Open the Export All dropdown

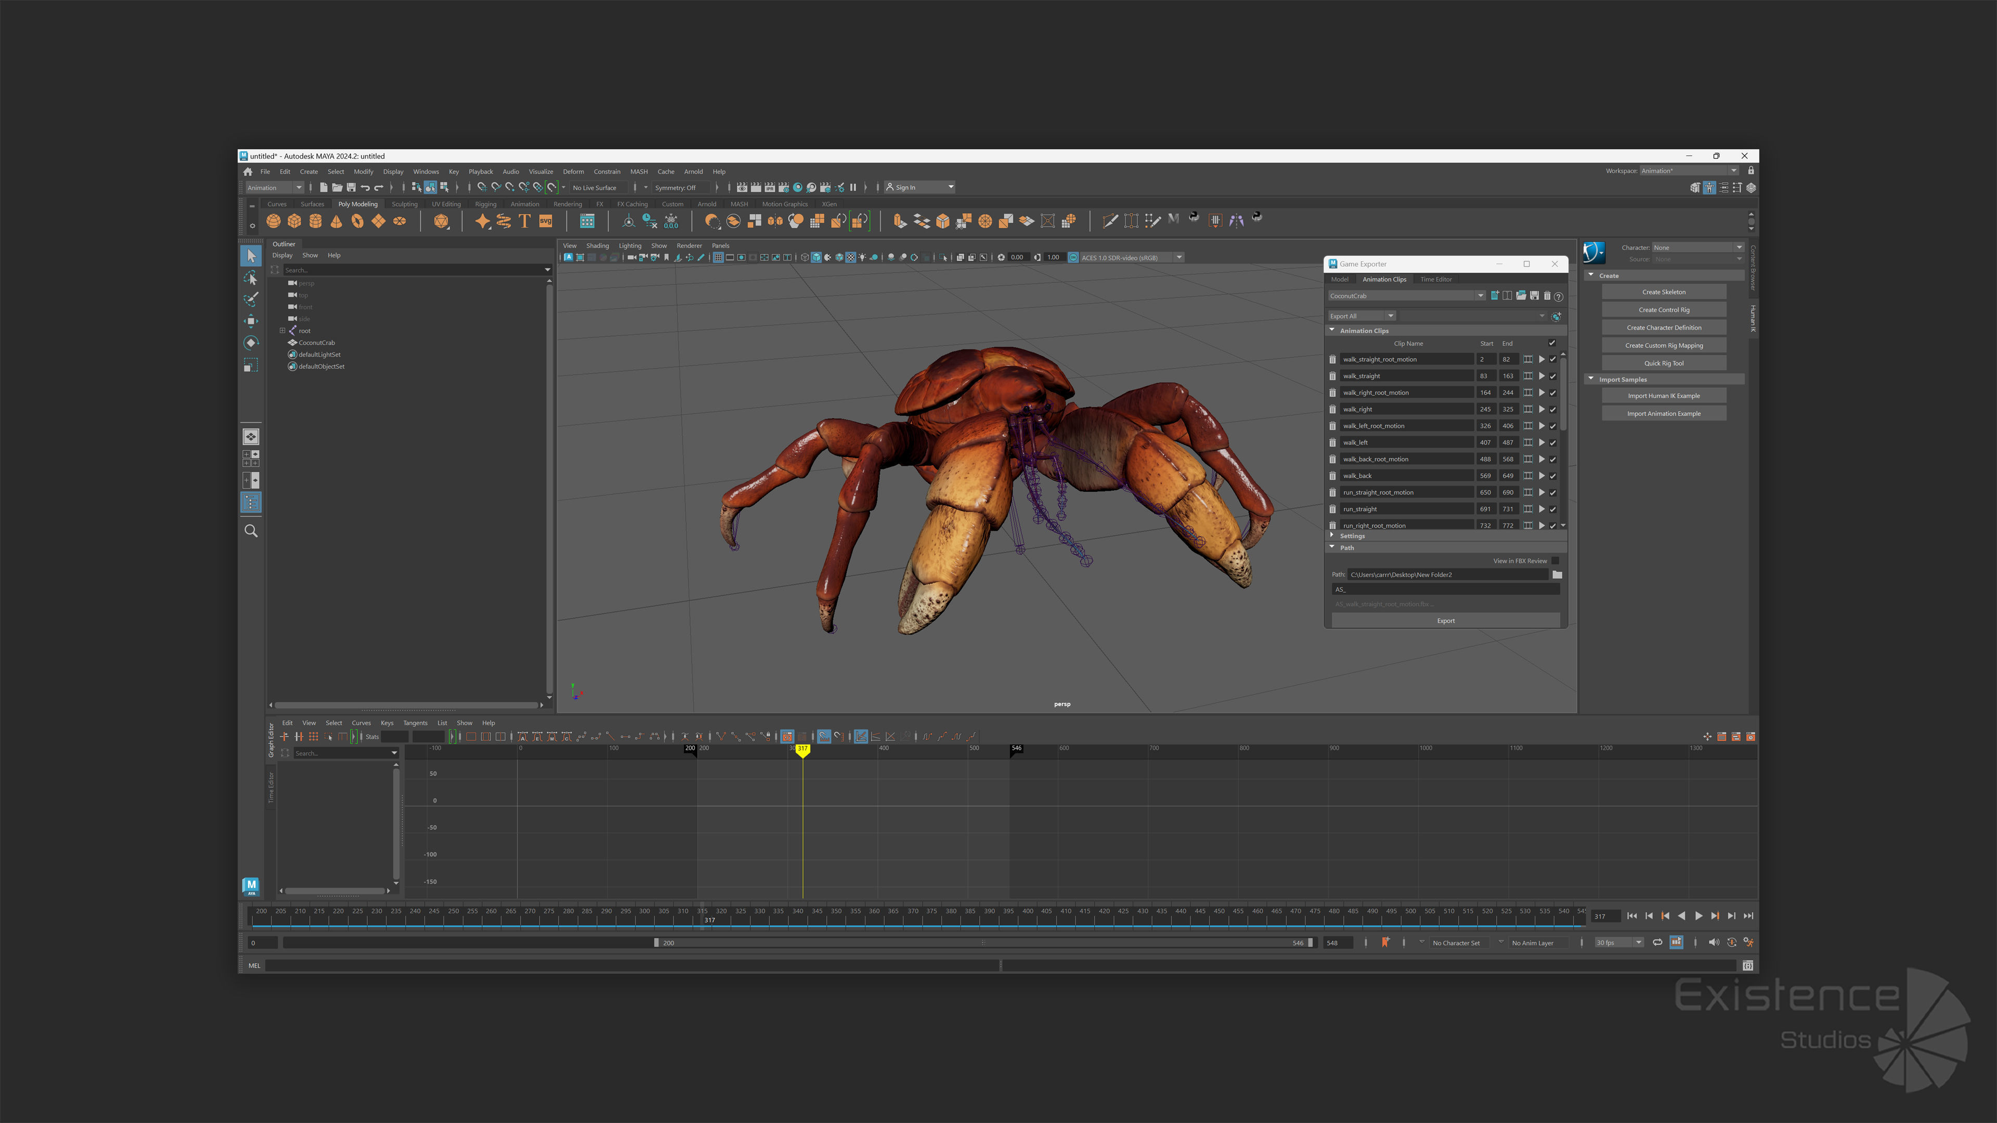(x=1361, y=316)
